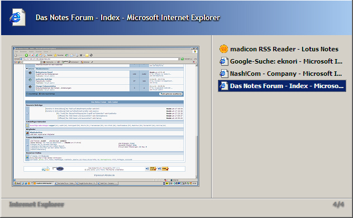Click the large Internet Explorer icon in header
This screenshot has width=353, height=218.
17,17
